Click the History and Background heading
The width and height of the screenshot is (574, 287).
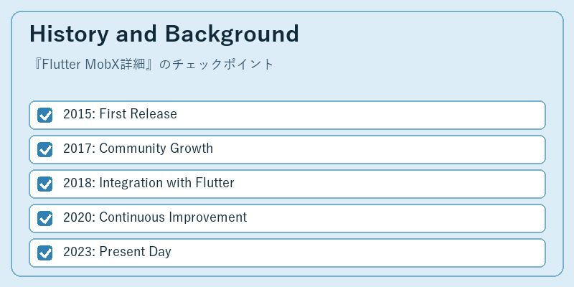click(x=164, y=34)
